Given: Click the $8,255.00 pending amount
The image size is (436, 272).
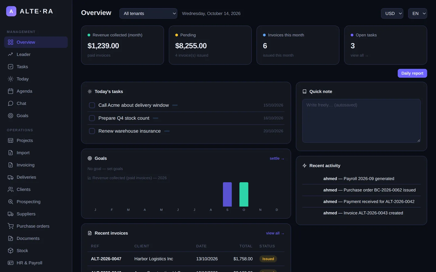Looking at the screenshot, I should pos(191,46).
